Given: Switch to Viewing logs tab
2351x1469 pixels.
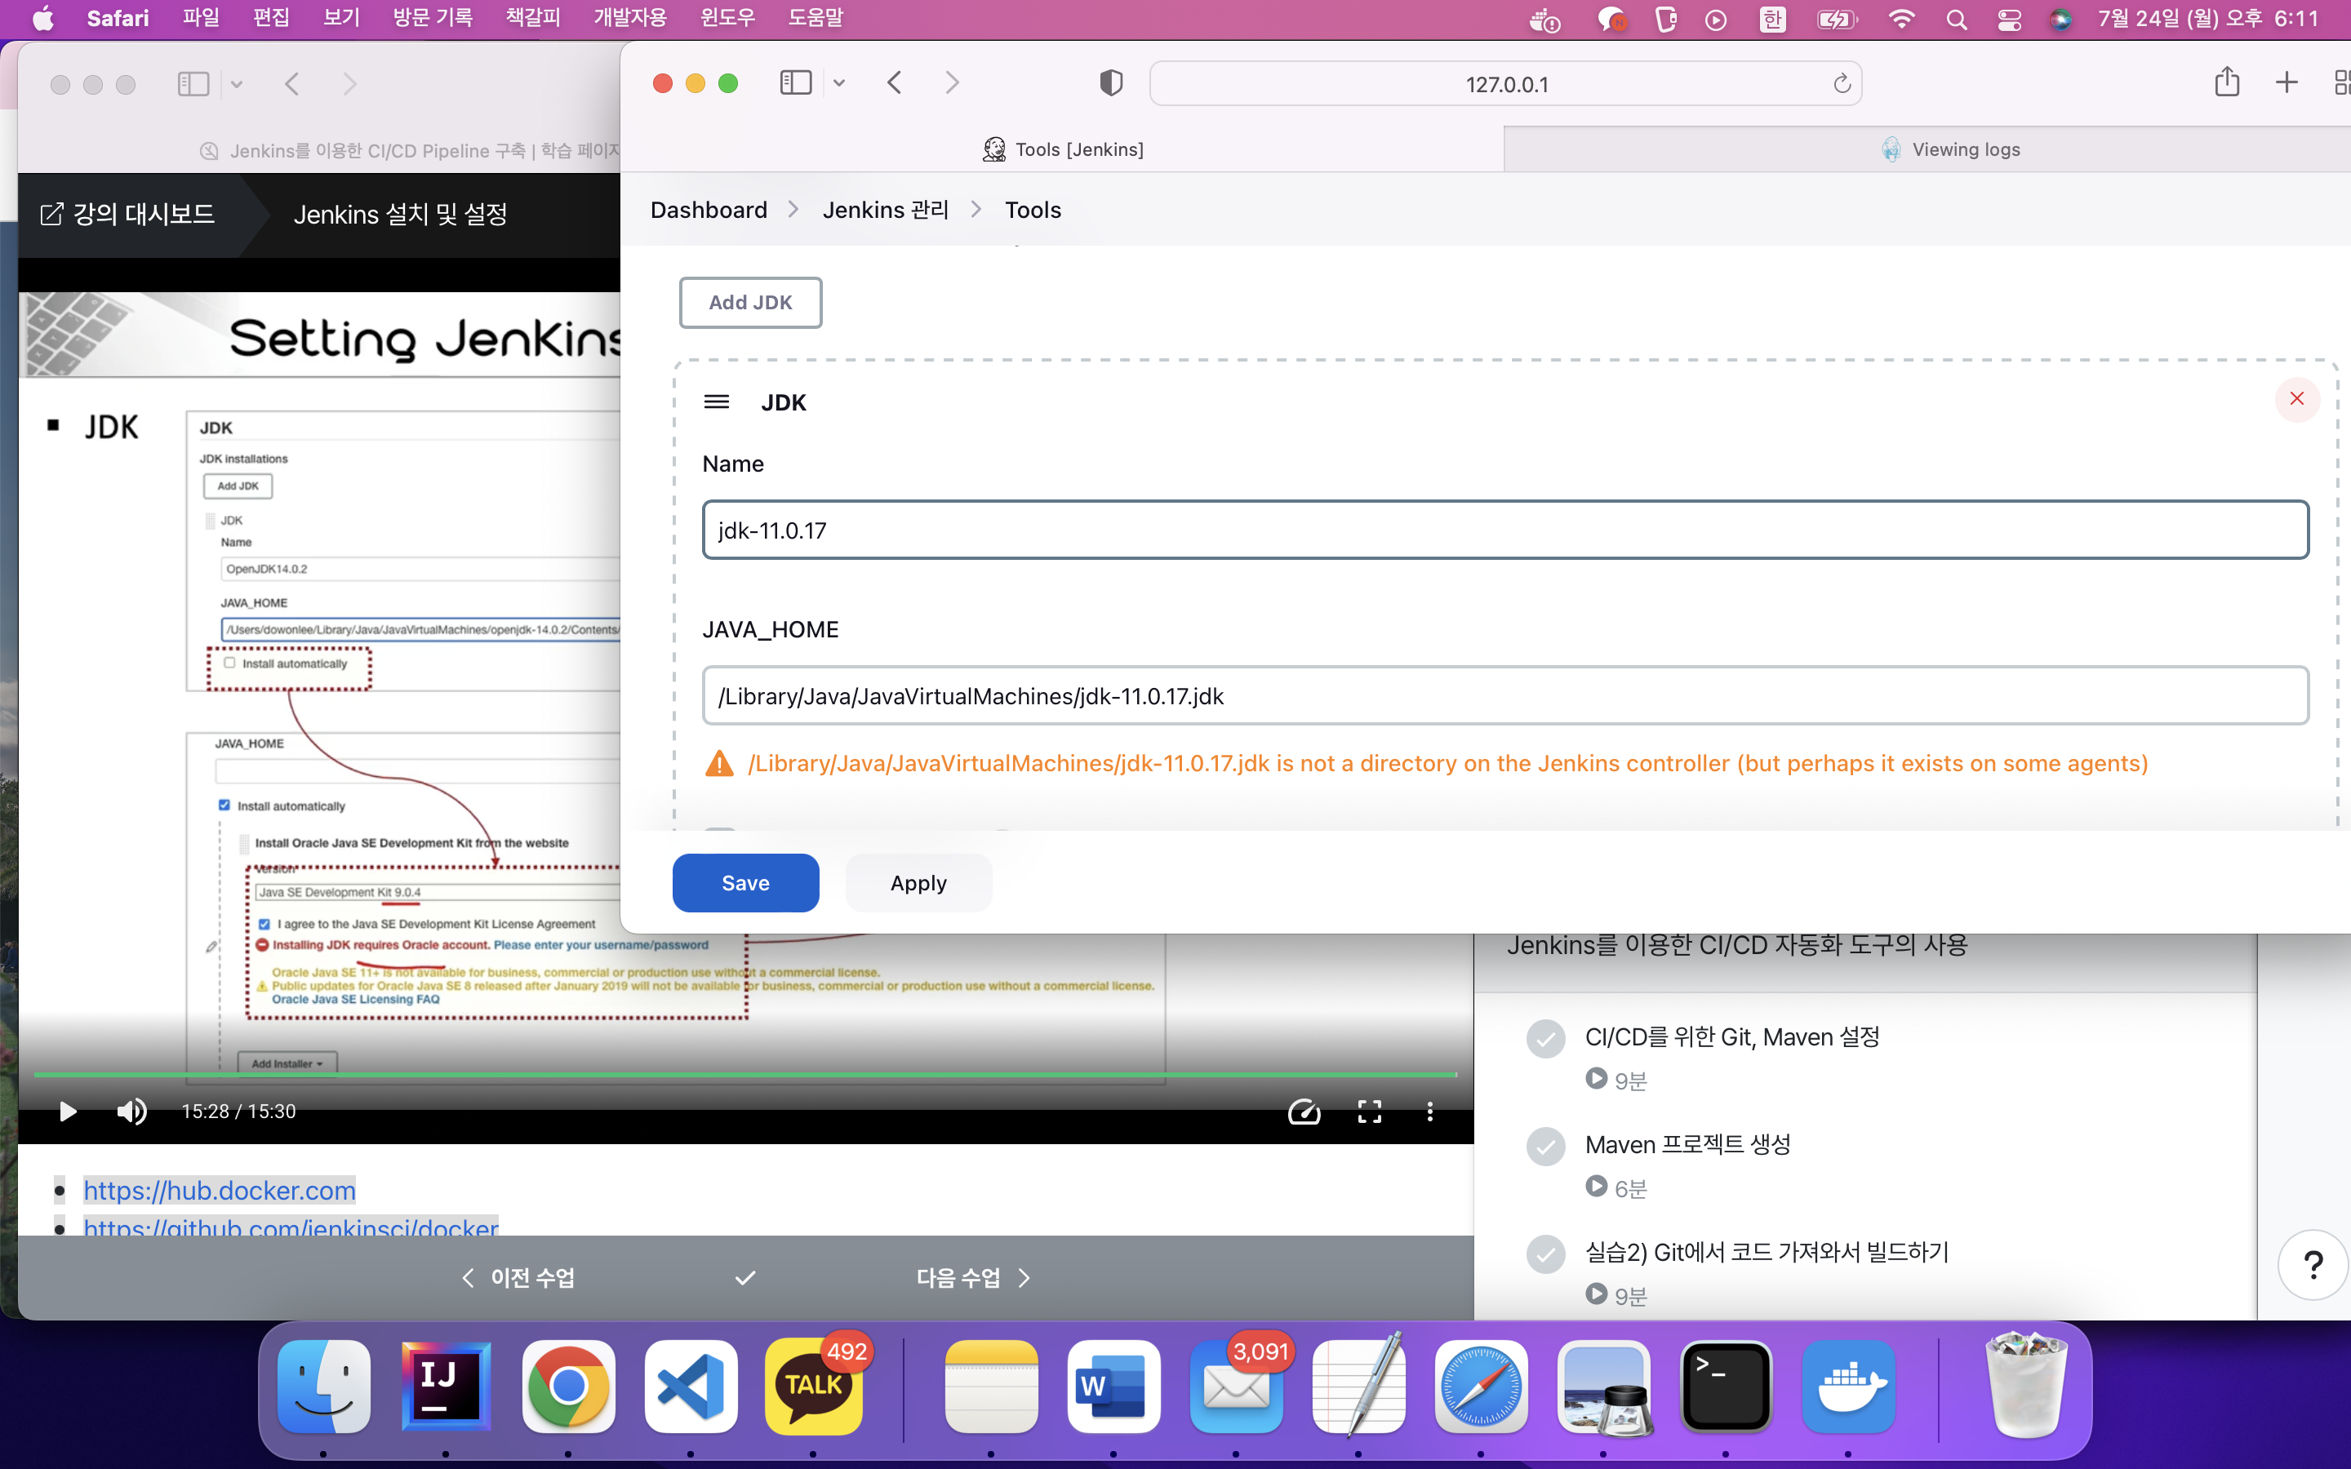Looking at the screenshot, I should coord(1951,149).
